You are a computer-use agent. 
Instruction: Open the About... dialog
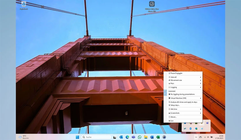click(x=183, y=117)
